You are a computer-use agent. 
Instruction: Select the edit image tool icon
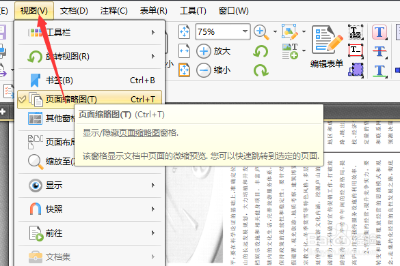point(290,32)
